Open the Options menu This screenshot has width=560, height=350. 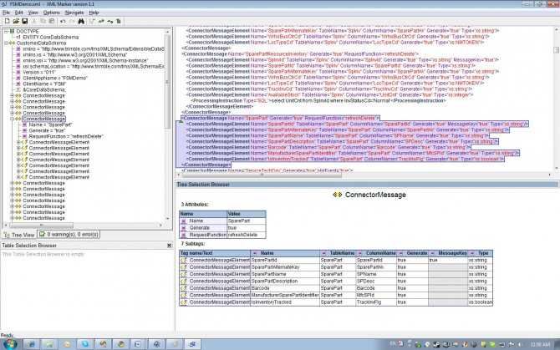52,13
